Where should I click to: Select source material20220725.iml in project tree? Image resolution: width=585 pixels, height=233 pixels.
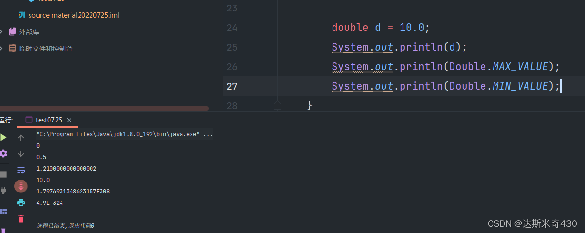click(74, 15)
